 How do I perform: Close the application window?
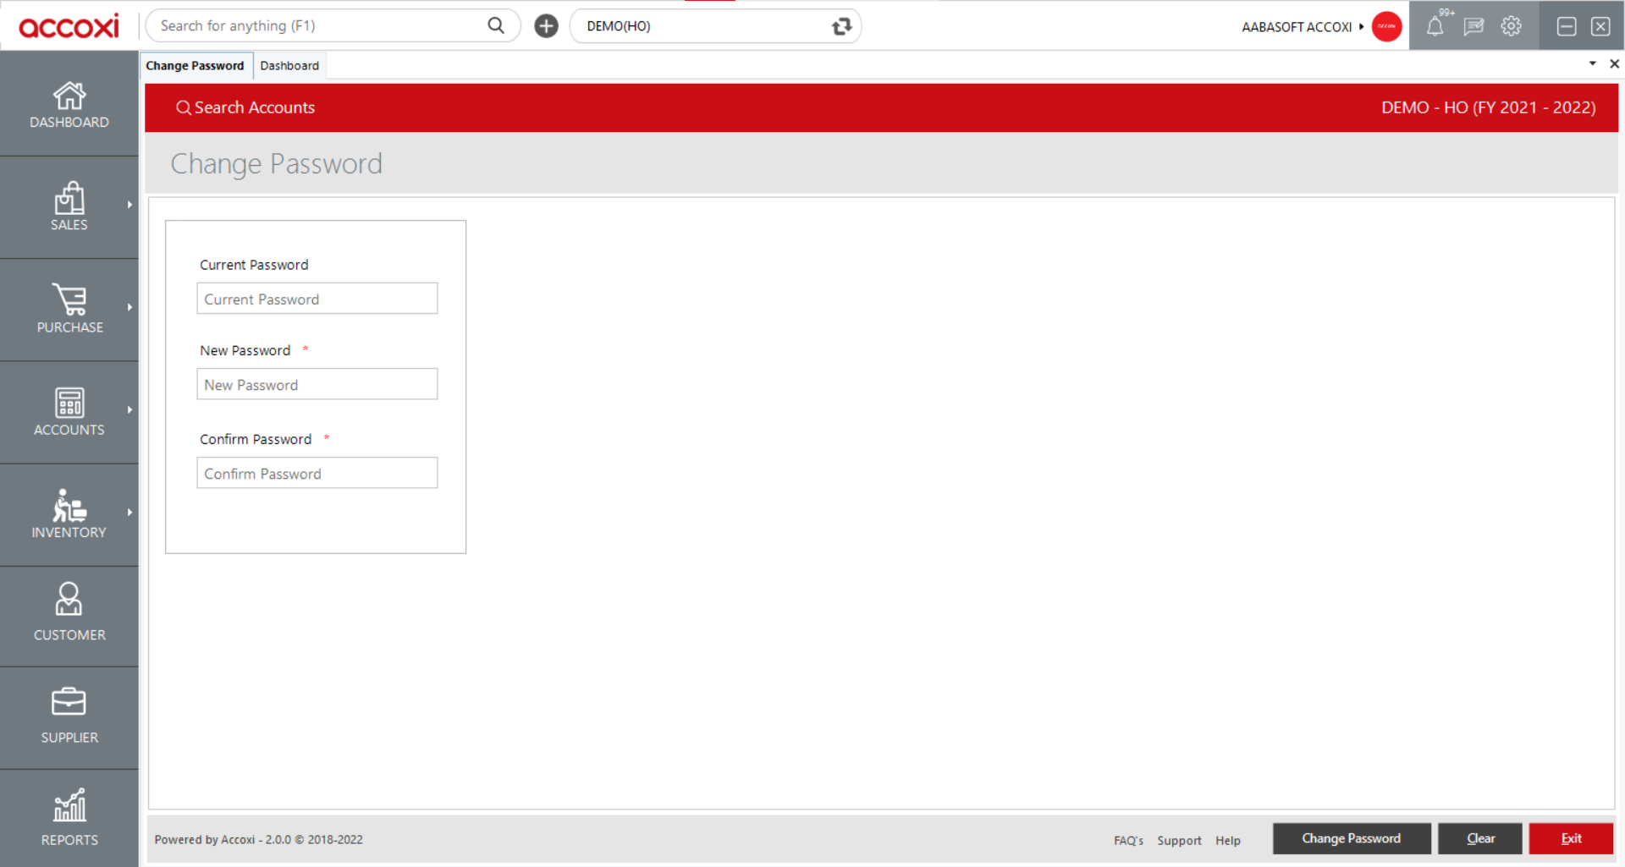1600,26
